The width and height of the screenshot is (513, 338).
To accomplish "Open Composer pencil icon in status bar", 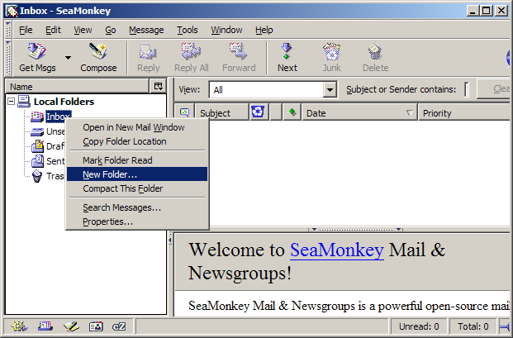I will 71,326.
